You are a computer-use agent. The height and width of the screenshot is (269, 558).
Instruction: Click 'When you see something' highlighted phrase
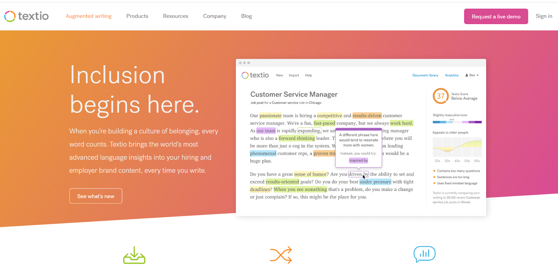(x=300, y=190)
